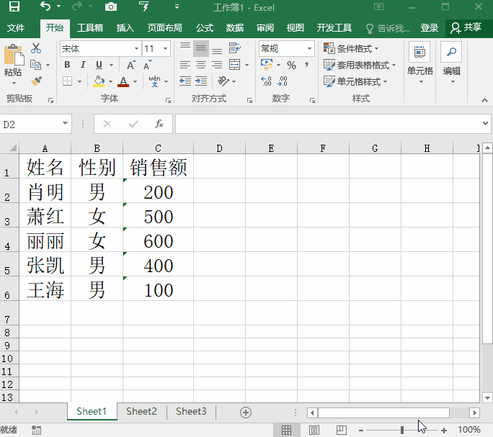This screenshot has width=493, height=437.
Task: Switch to the 公式 Formulas tab
Action: 205,28
